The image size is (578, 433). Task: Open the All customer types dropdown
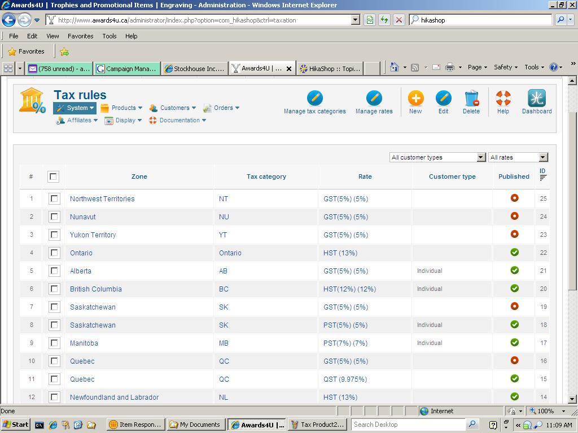[x=437, y=157]
